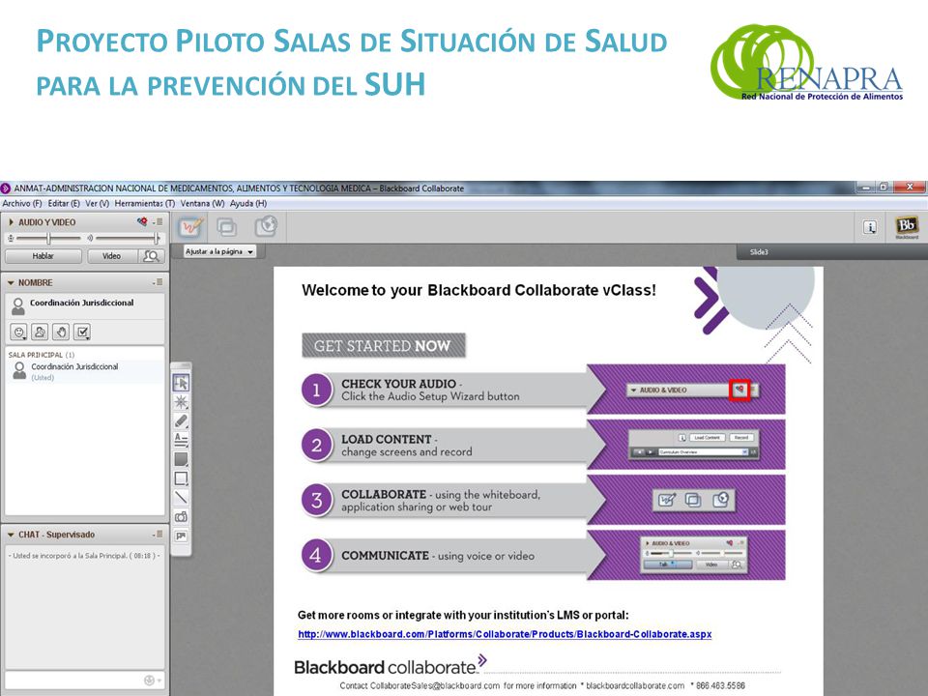Click the insert clip art tool
Viewport: 928px width, 696px height.
(181, 536)
